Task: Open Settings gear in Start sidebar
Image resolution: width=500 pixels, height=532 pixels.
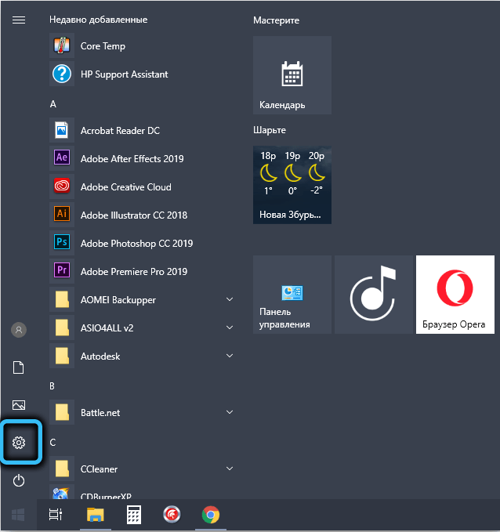Action: click(x=19, y=443)
